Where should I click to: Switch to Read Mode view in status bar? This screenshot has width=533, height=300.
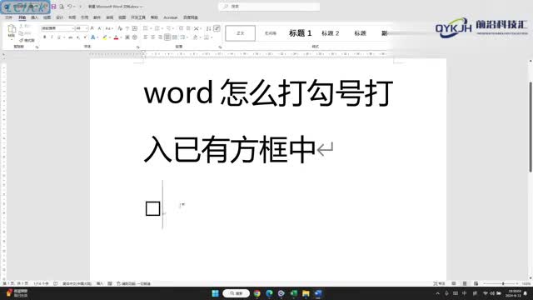[x=454, y=283]
